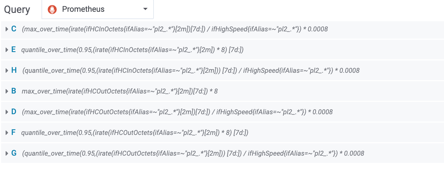Expand query B using its triangle
The height and width of the screenshot is (173, 444).
[x=7, y=91]
